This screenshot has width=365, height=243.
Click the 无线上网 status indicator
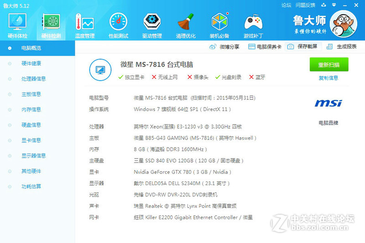(x=165, y=77)
